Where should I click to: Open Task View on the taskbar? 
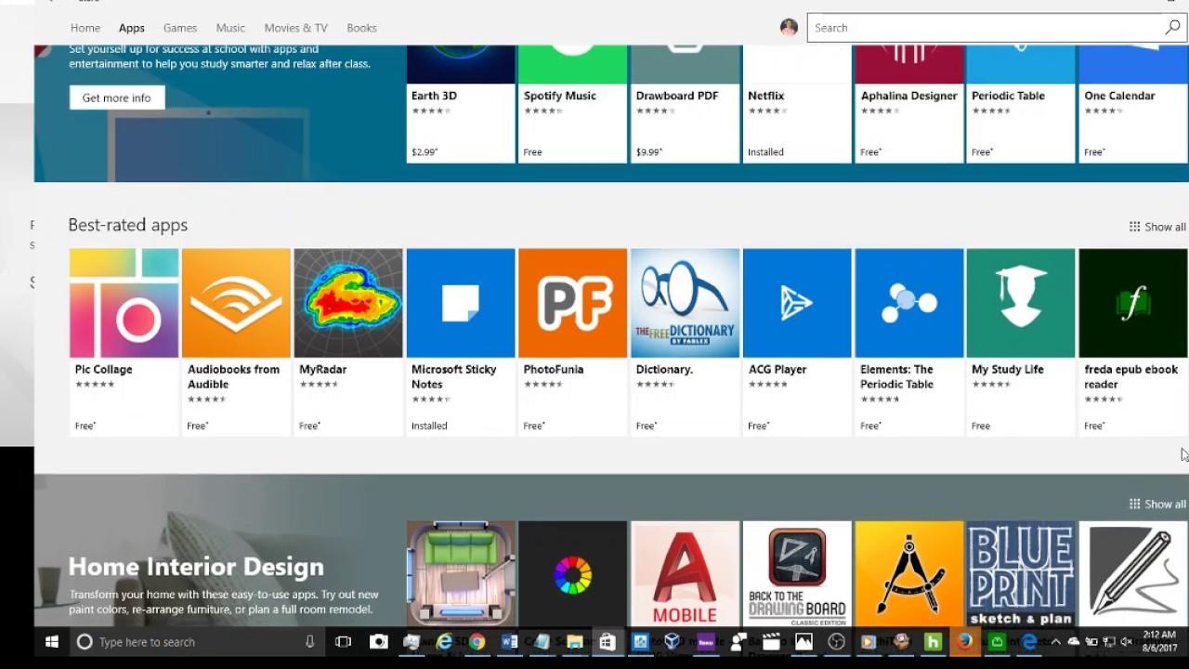[x=343, y=642]
